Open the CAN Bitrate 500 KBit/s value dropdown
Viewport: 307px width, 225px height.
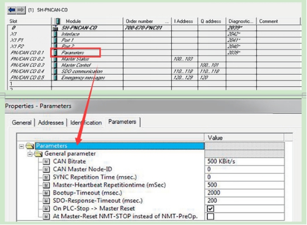(x=244, y=161)
